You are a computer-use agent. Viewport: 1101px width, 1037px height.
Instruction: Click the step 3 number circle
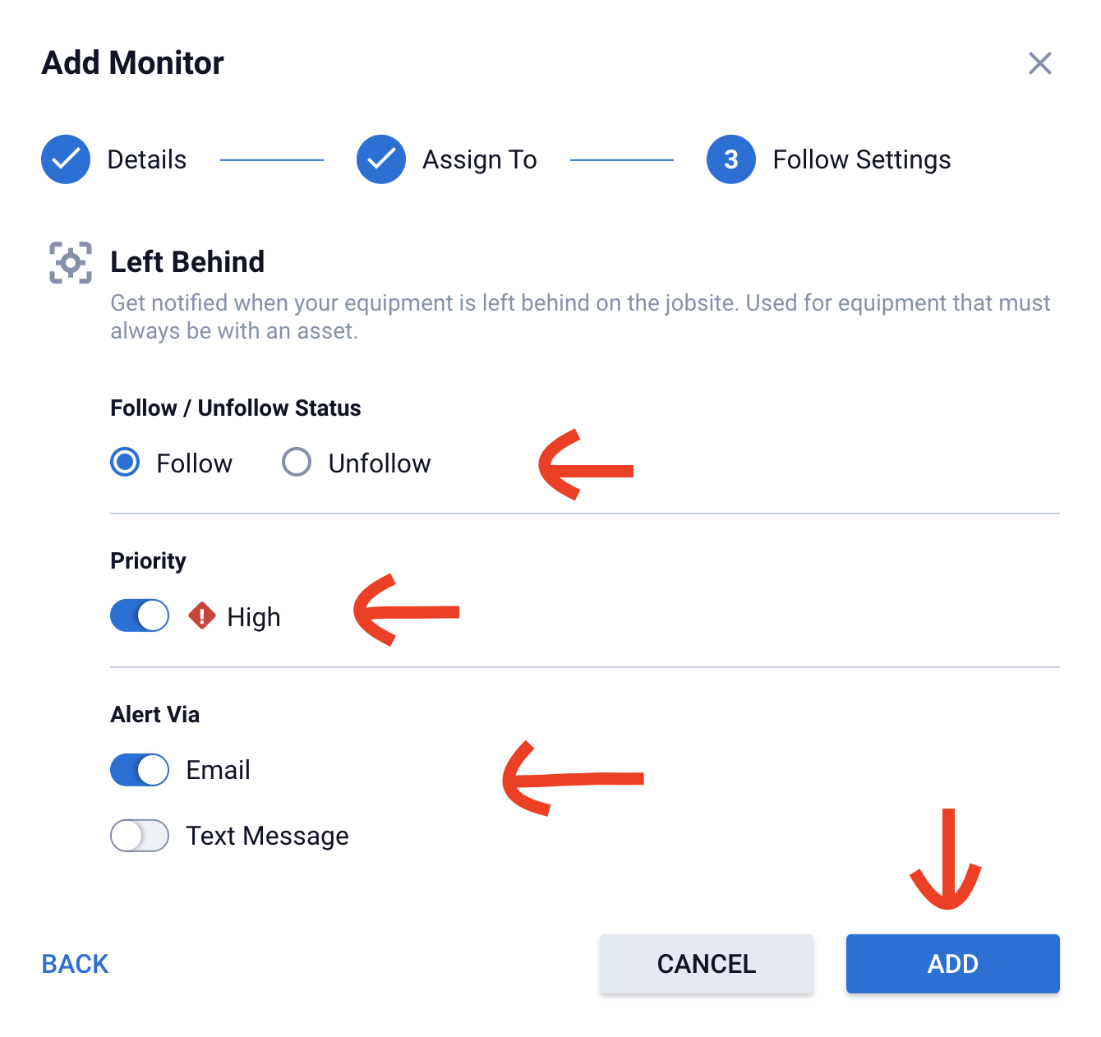731,159
